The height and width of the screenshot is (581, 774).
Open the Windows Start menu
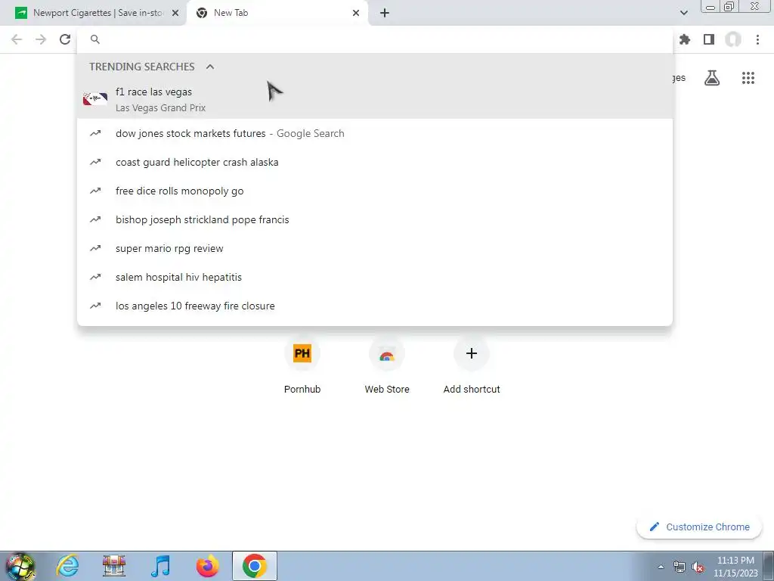(x=20, y=566)
